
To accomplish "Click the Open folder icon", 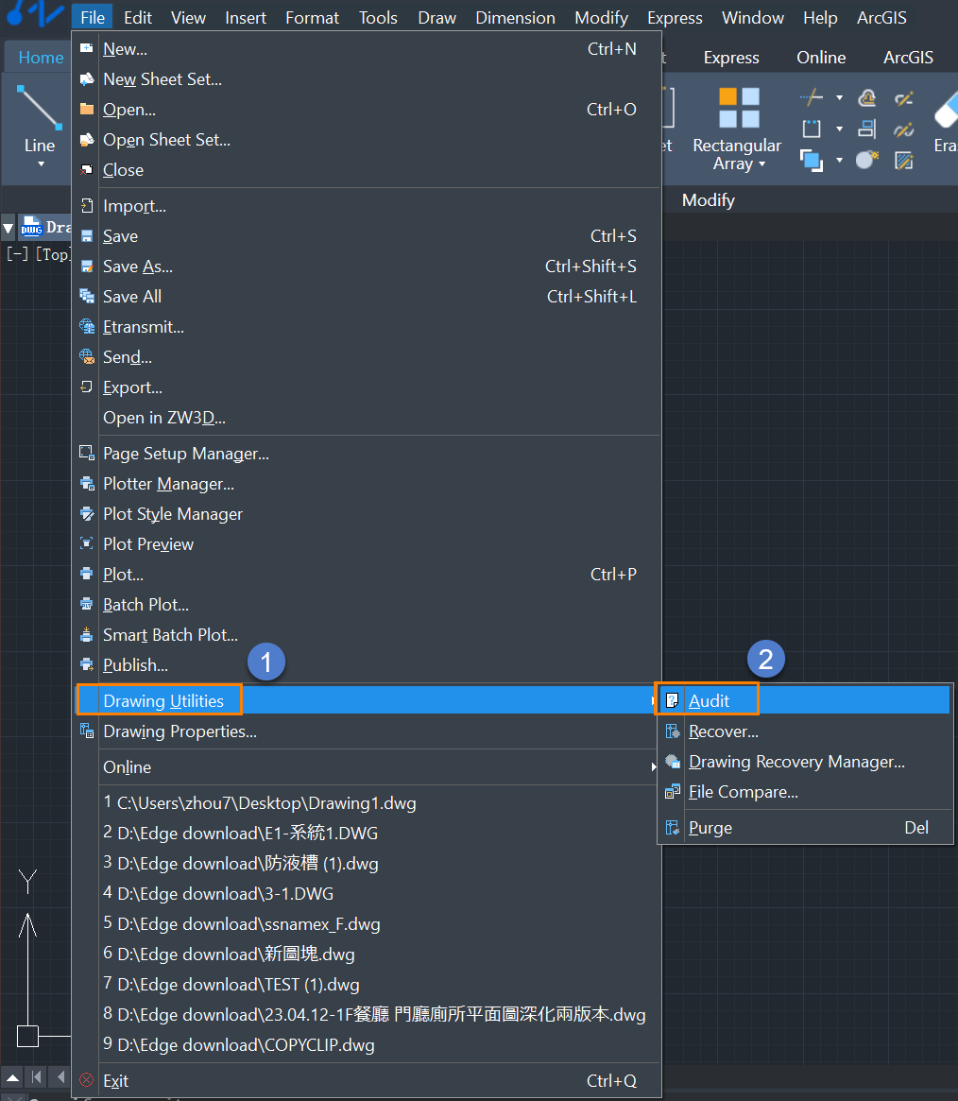I will tap(86, 109).
